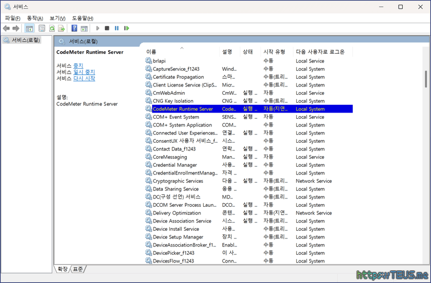Viewport: 431px width, 283px height.
Task: Open the 파일(F) menu
Action: click(x=12, y=18)
